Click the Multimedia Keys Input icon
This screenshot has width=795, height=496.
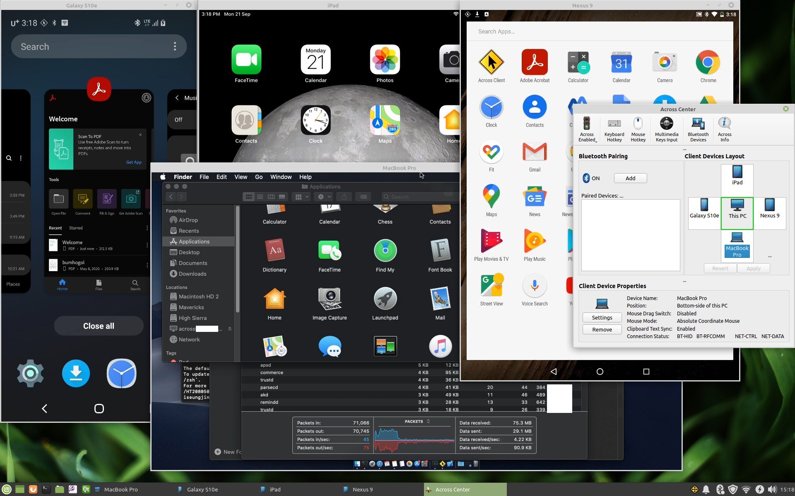[x=666, y=124]
